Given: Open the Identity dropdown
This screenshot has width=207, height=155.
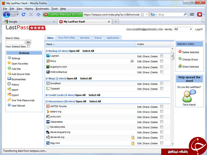Looking at the screenshot, I should pyautogui.click(x=183, y=29).
